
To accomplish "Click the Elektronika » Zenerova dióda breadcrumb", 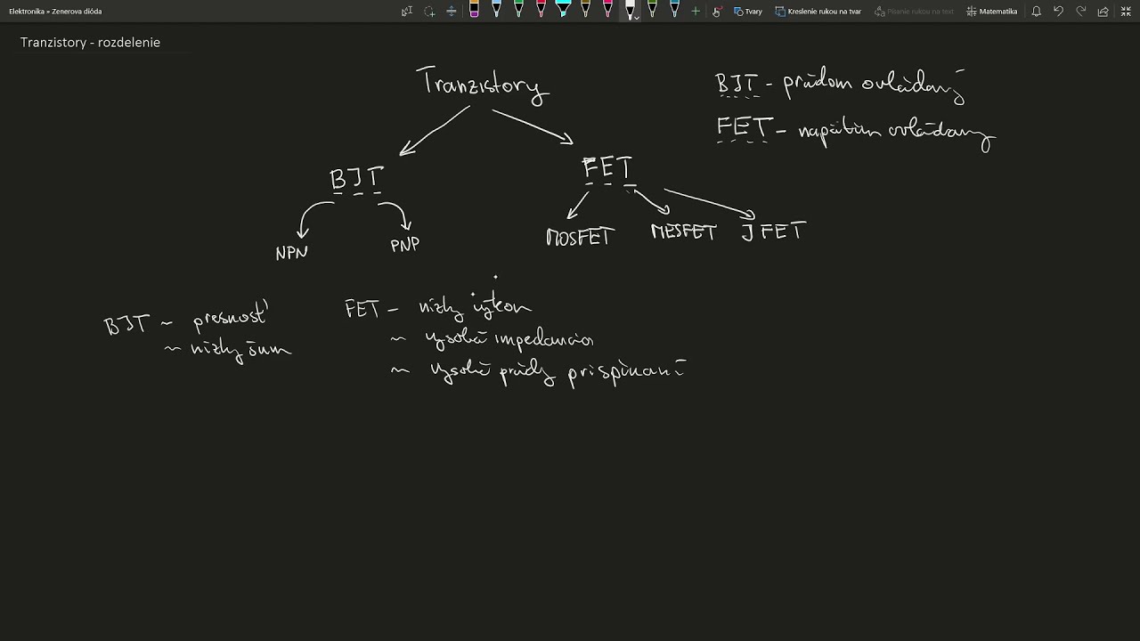I will [x=55, y=12].
